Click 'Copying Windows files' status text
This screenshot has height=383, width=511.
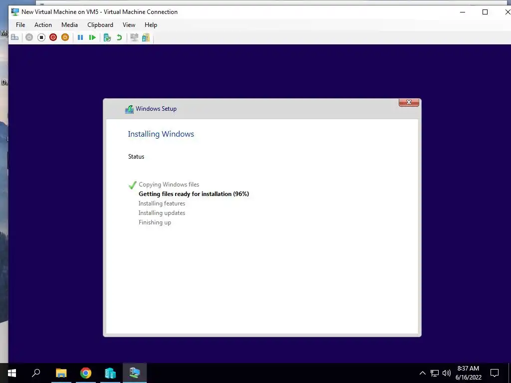[169, 185]
